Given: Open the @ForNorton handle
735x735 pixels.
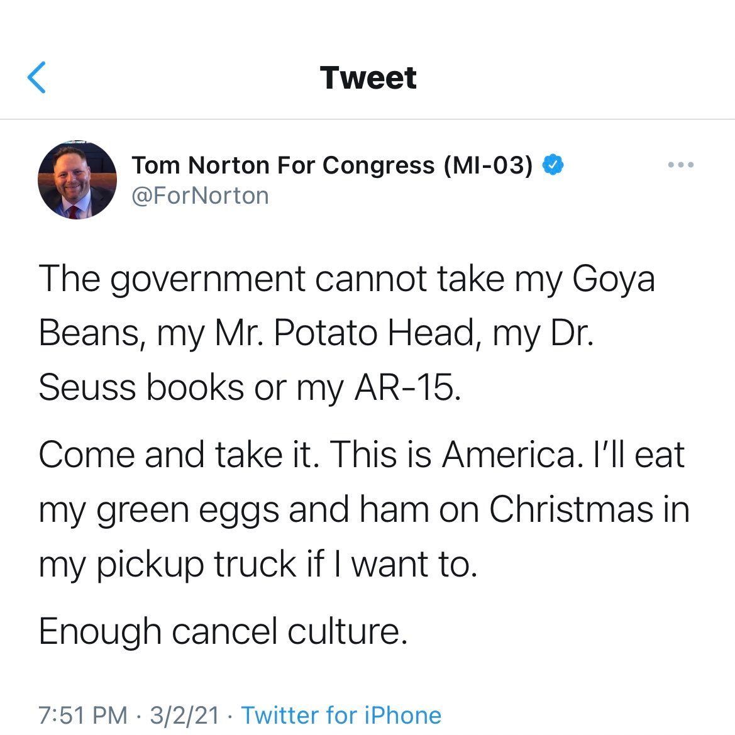Looking at the screenshot, I should [200, 196].
